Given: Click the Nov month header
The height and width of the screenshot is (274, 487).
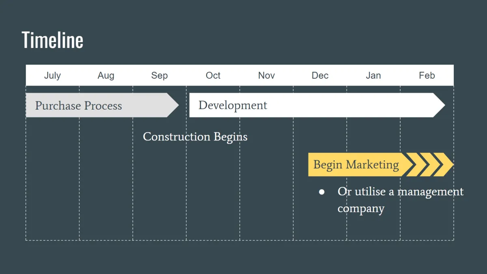Looking at the screenshot, I should click(267, 76).
